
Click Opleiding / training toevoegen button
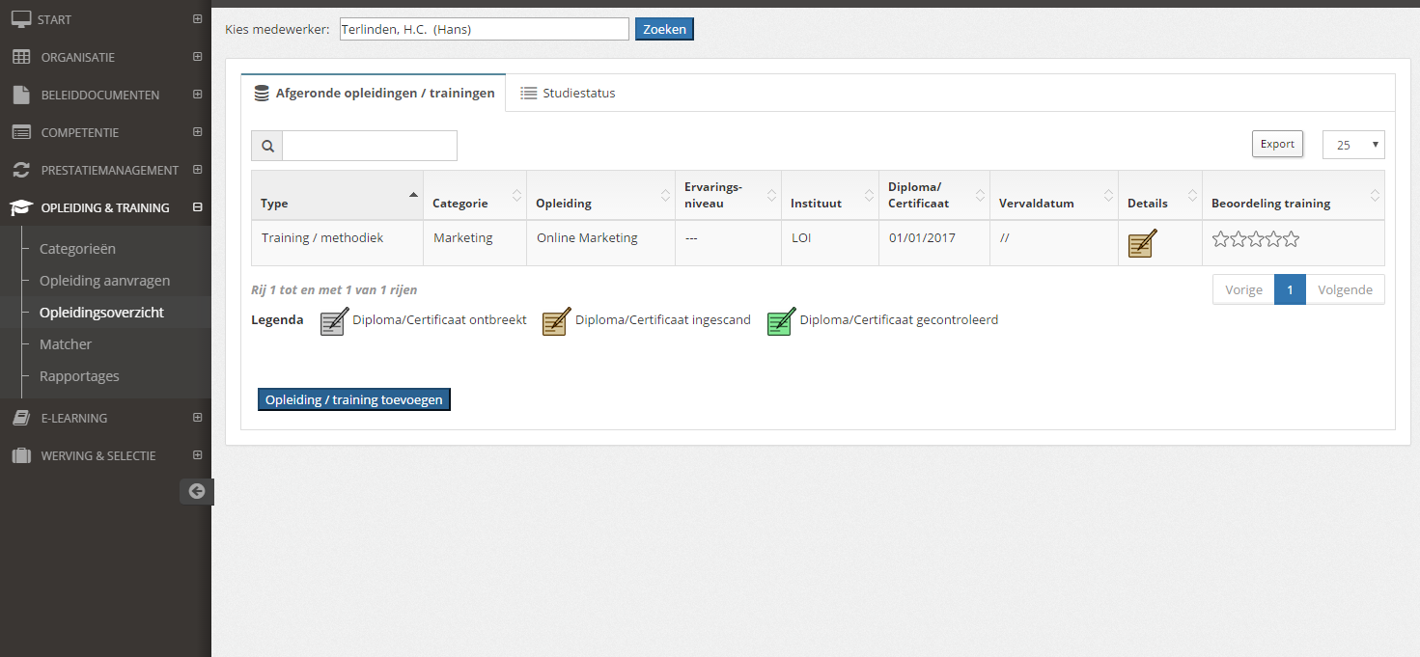(x=353, y=399)
